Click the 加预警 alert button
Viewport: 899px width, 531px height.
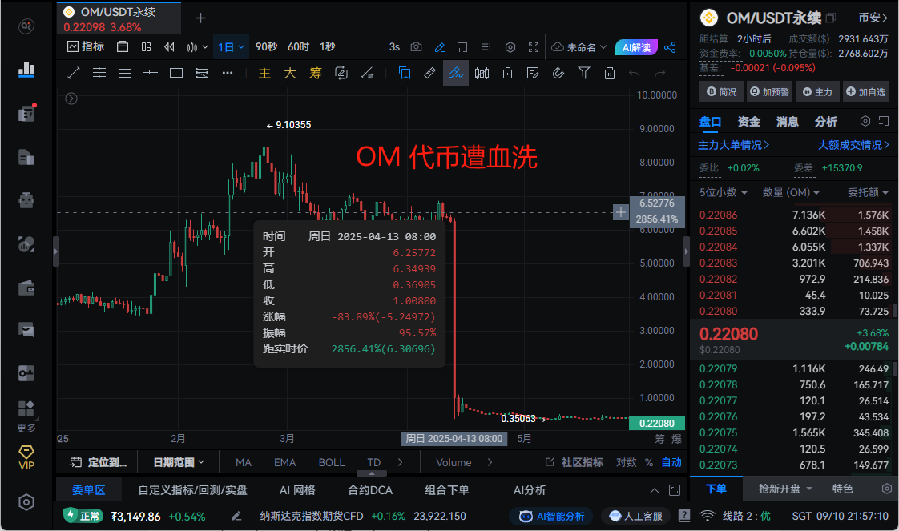[769, 91]
